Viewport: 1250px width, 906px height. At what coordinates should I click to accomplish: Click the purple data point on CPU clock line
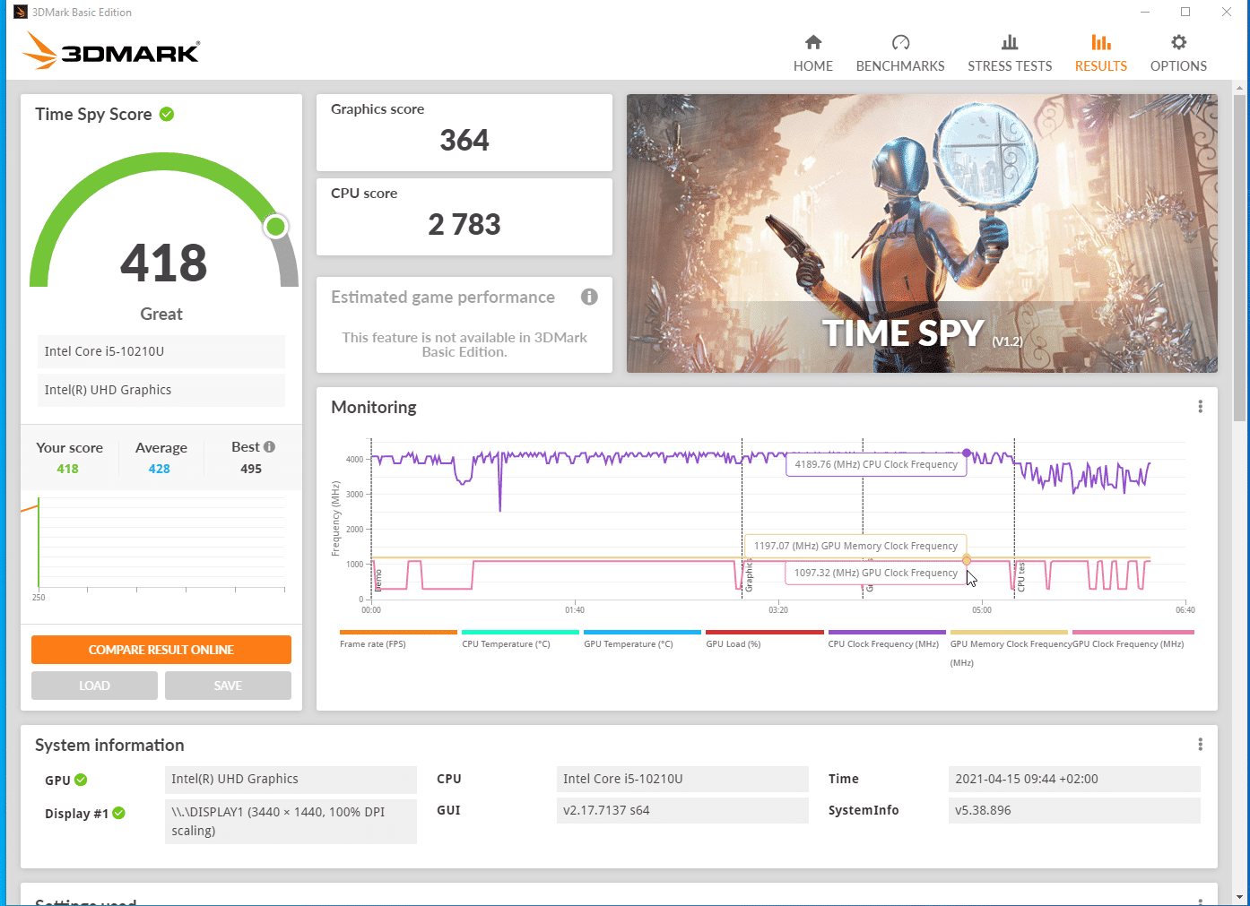[967, 453]
